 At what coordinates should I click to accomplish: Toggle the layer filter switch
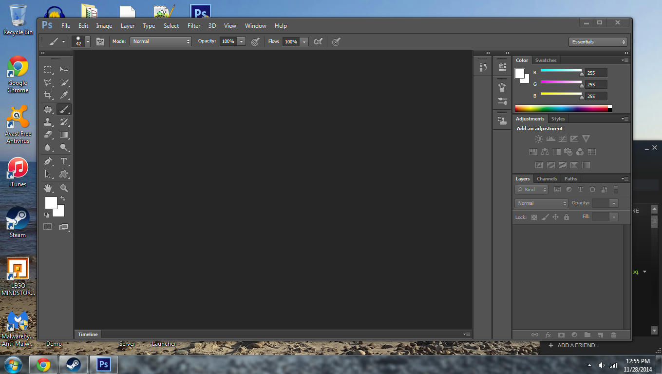pyautogui.click(x=616, y=189)
